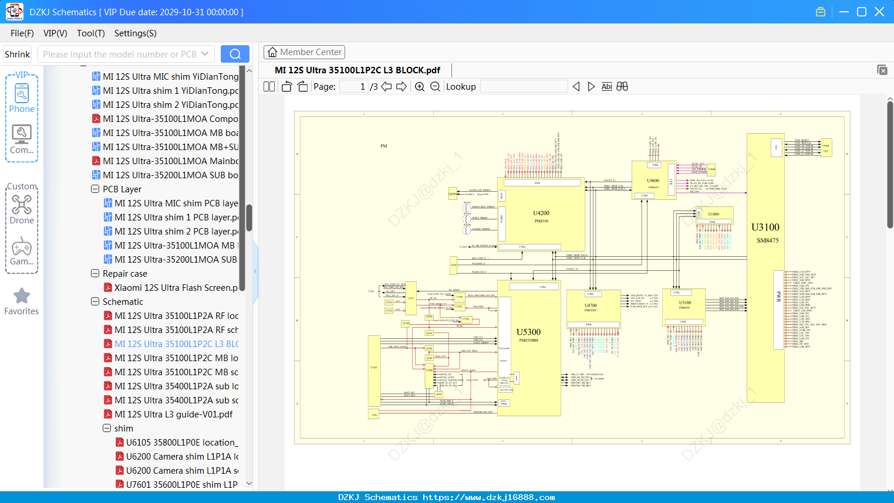Screen dimensions: 894x503
Task: Open the model number dropdown arrow
Action: [x=205, y=54]
